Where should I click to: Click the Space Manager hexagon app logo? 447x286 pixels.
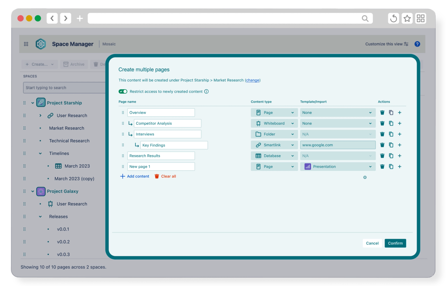[41, 44]
